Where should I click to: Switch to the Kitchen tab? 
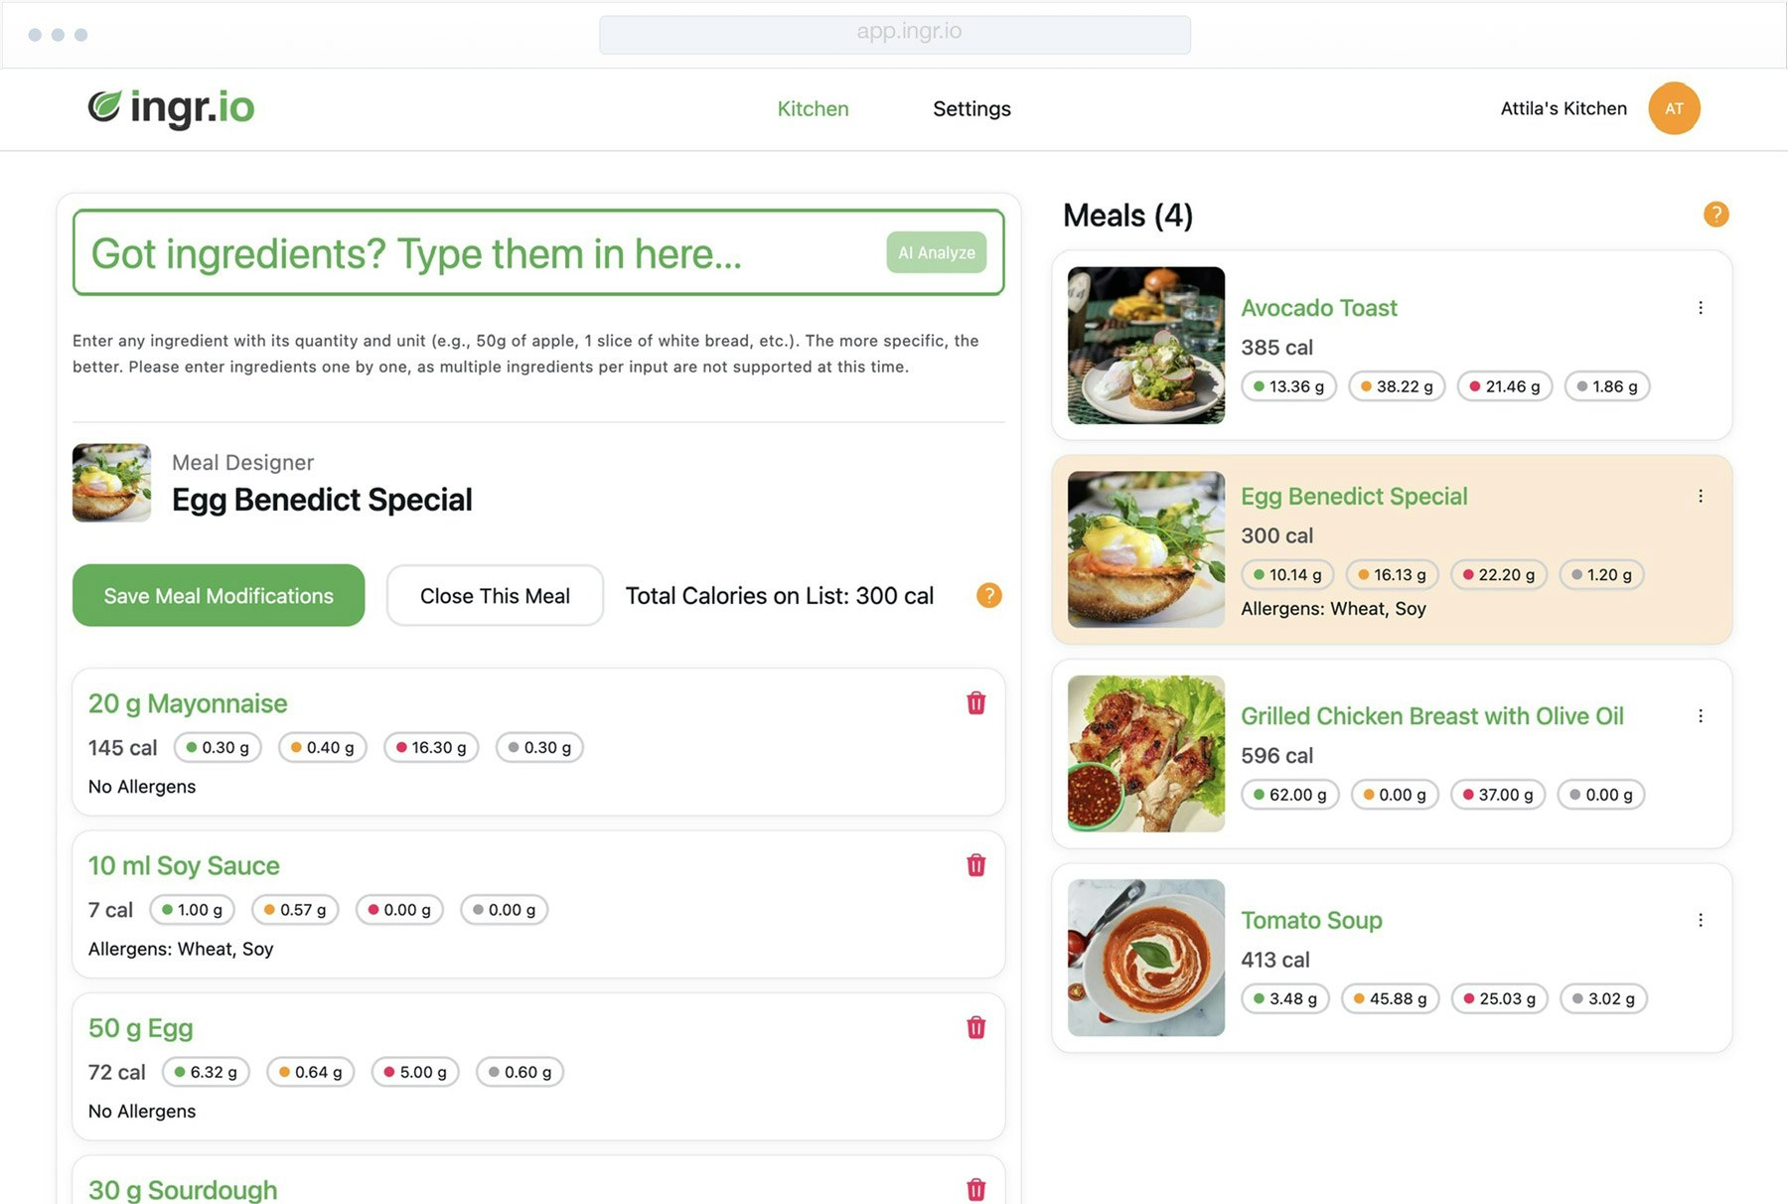click(813, 108)
